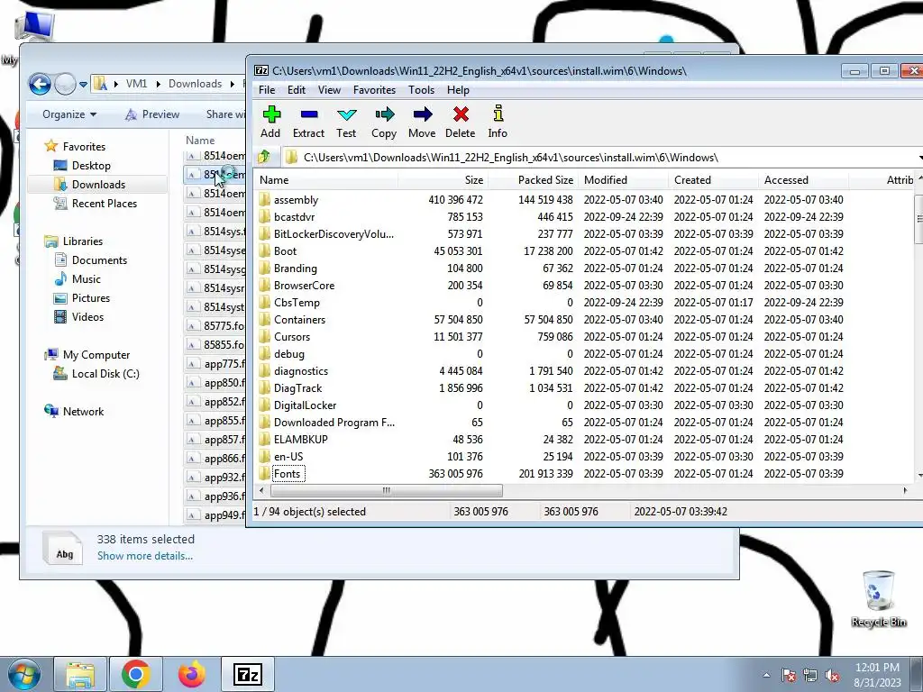Click the Back arrow in Explorer window
Viewport: 923px width, 692px height.
[x=40, y=84]
